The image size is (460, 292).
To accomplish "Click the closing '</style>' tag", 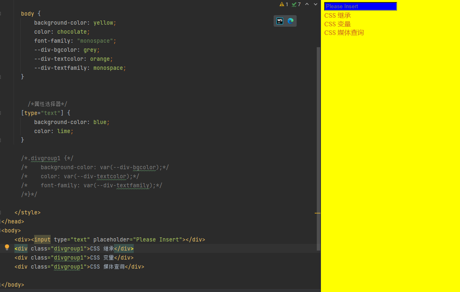I will pyautogui.click(x=28, y=213).
